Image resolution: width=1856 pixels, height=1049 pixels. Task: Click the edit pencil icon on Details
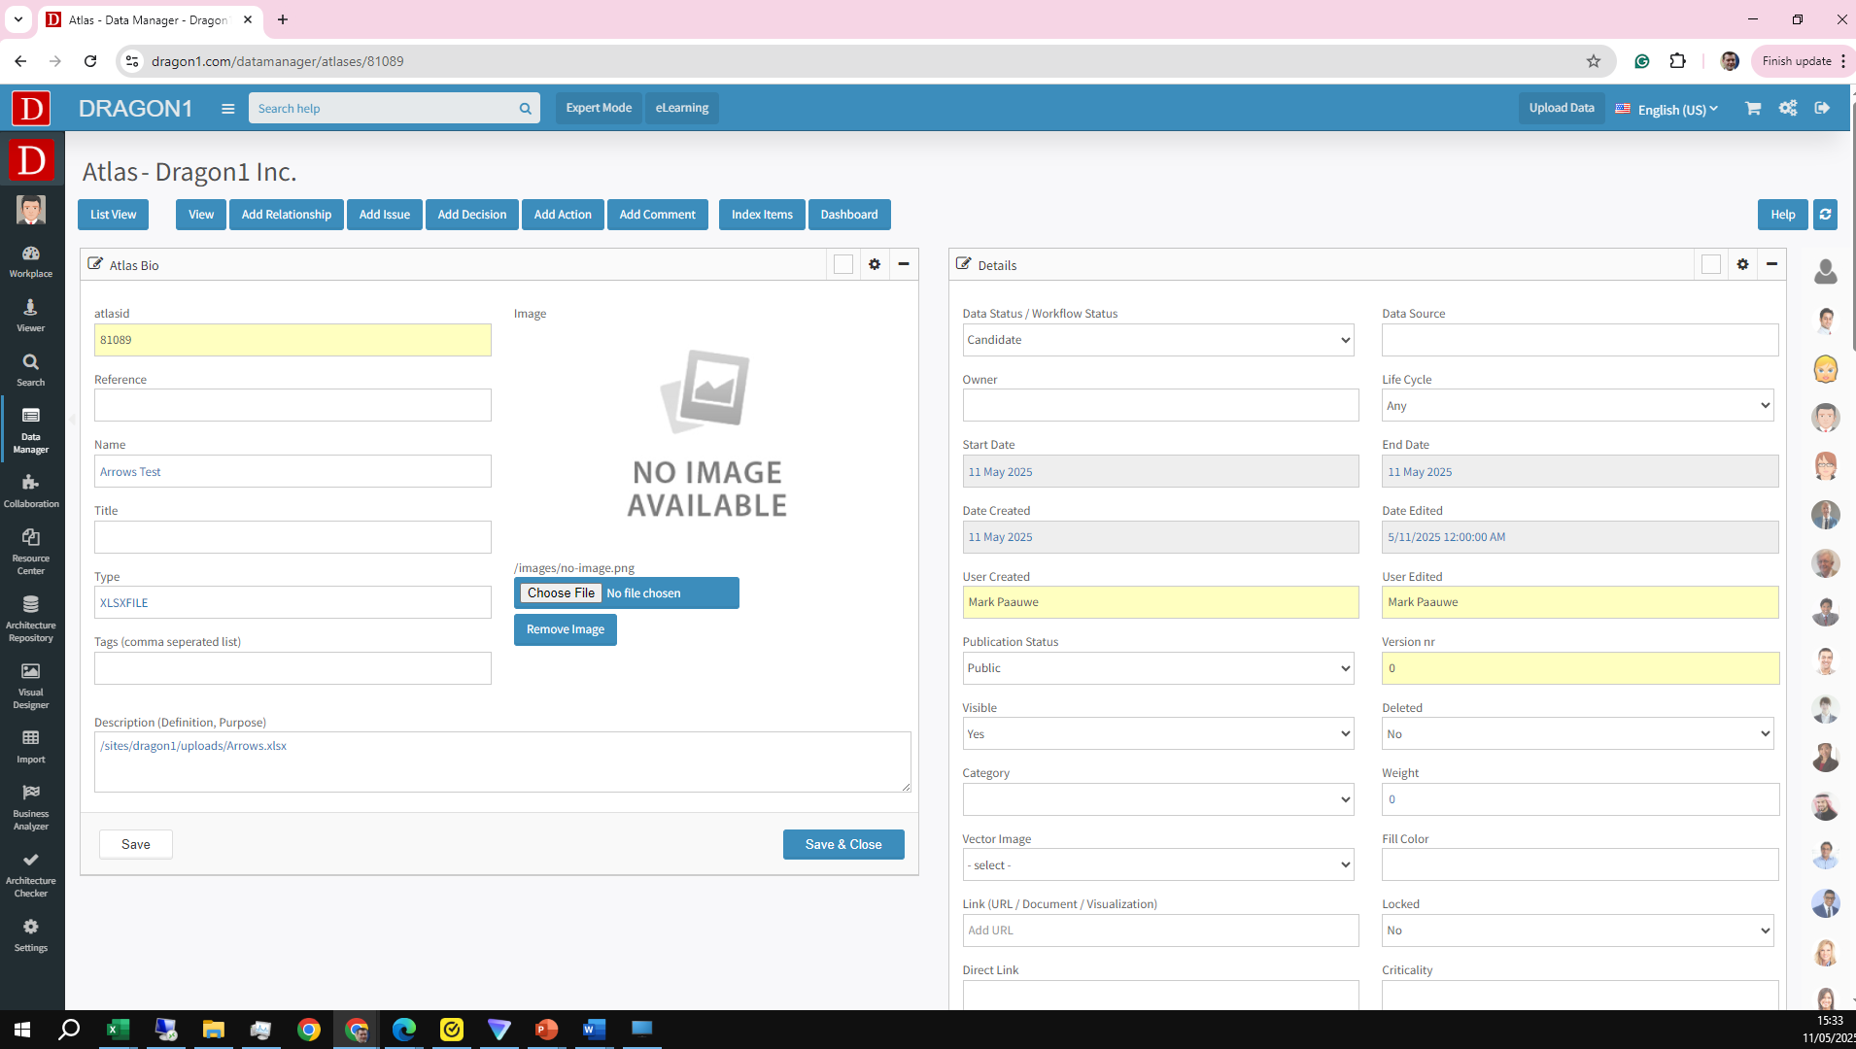(964, 264)
